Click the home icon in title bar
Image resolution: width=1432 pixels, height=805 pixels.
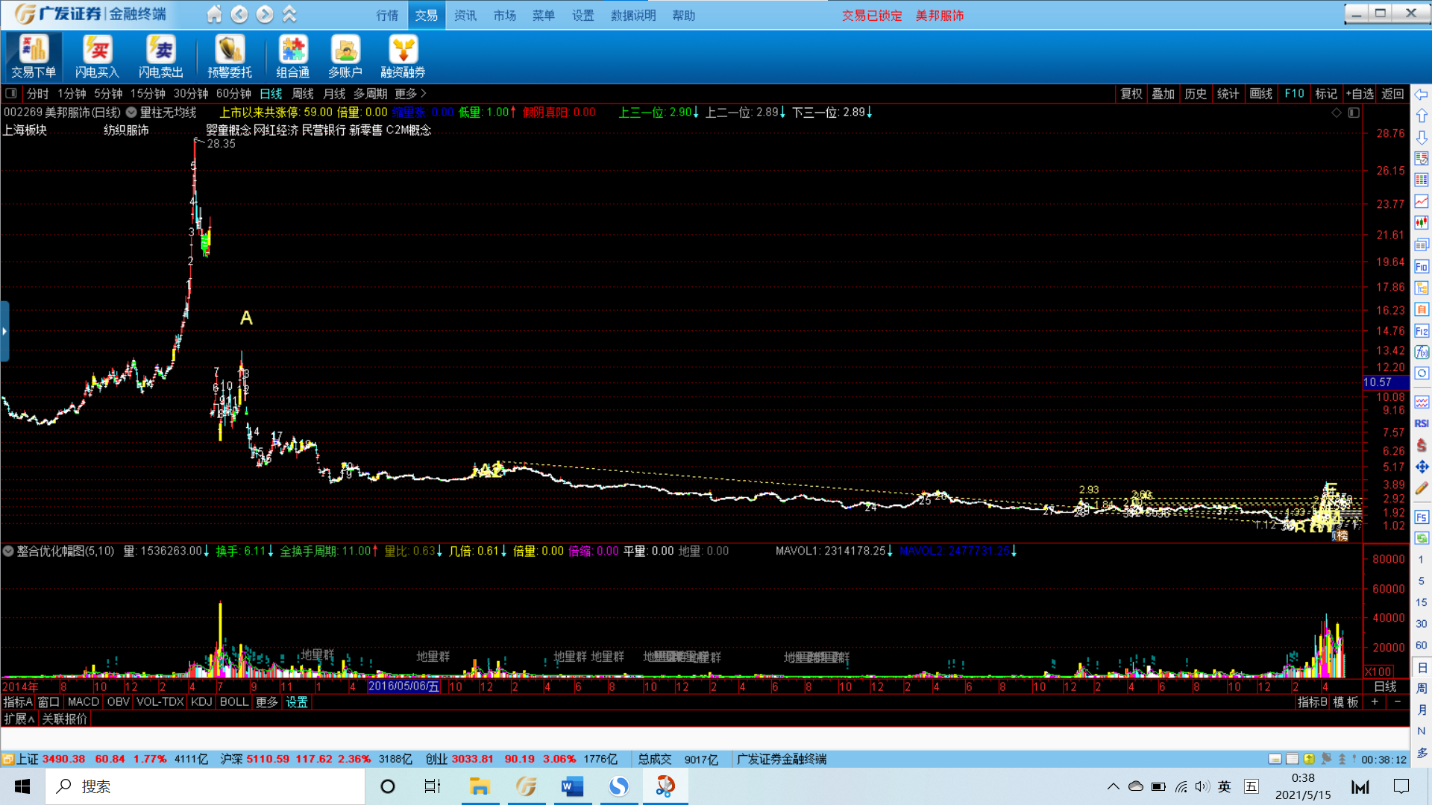pos(214,14)
